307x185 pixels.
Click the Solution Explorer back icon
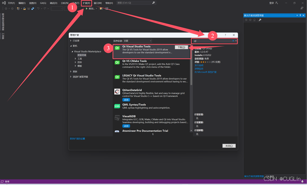(x=246, y=20)
